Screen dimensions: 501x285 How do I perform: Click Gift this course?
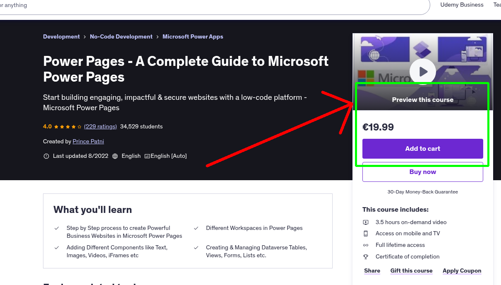click(411, 271)
